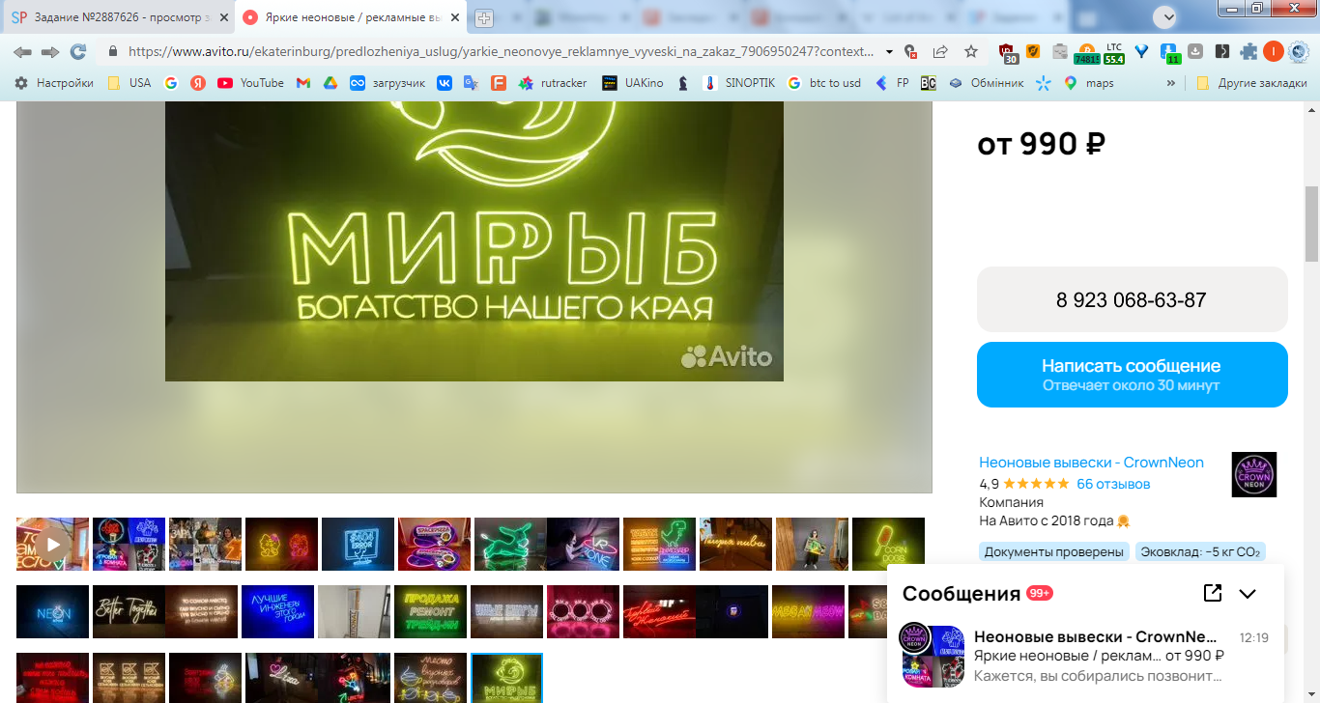Open the загрузчик bookmark
Image resolution: width=1320 pixels, height=703 pixels.
click(x=387, y=83)
